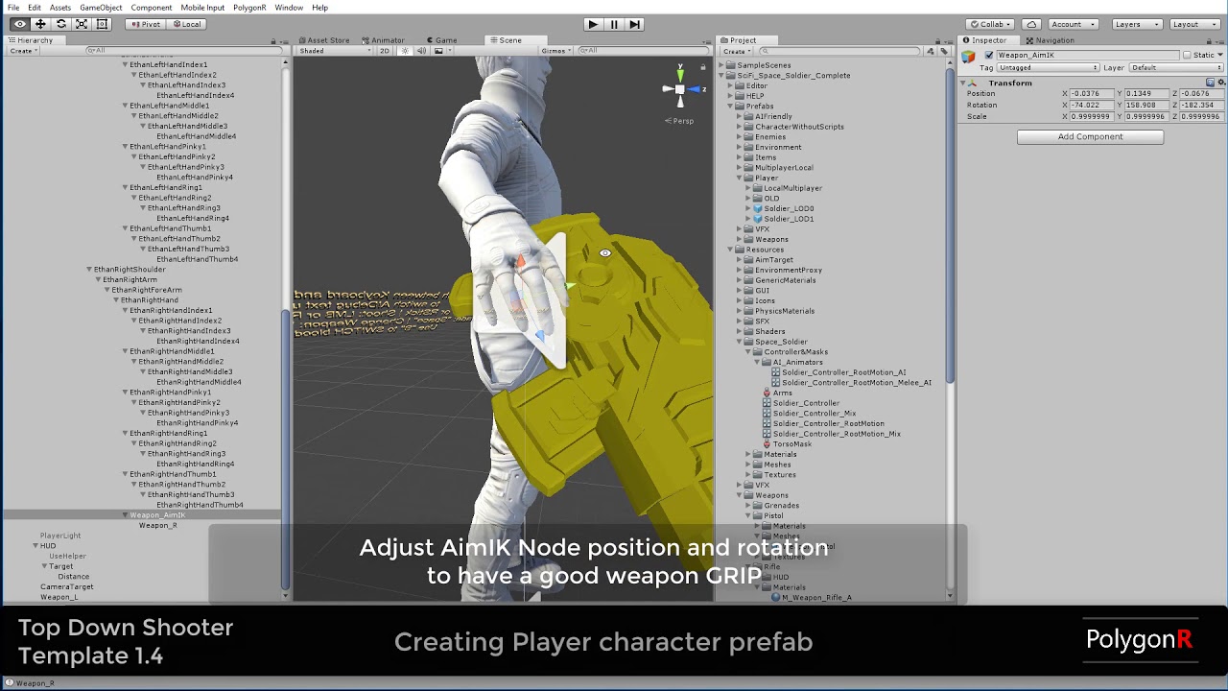Enable the Static checkbox

click(x=1187, y=55)
